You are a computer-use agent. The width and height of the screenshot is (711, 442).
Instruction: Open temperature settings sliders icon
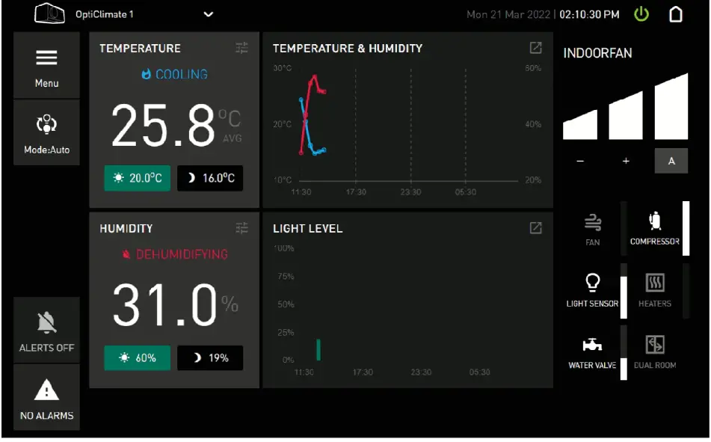[241, 48]
